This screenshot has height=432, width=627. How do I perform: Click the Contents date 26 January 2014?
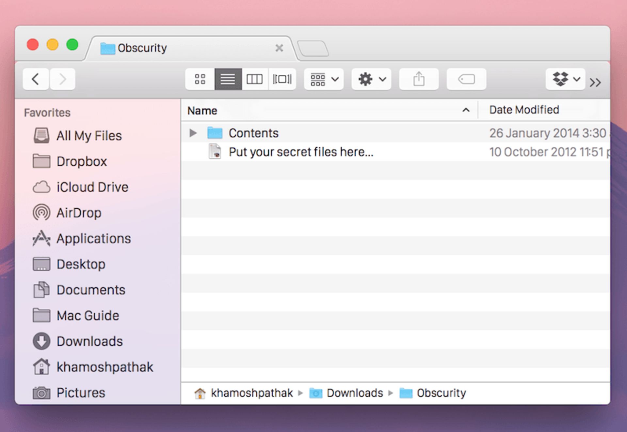(x=549, y=133)
